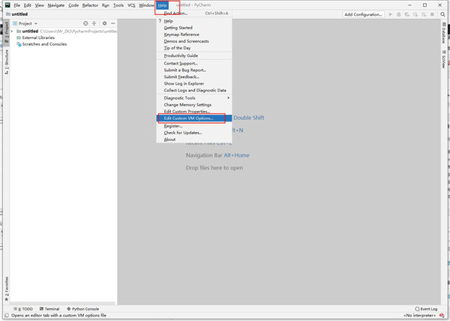This screenshot has width=450, height=321.
Task: Open Productivity Guide
Action: click(194, 55)
